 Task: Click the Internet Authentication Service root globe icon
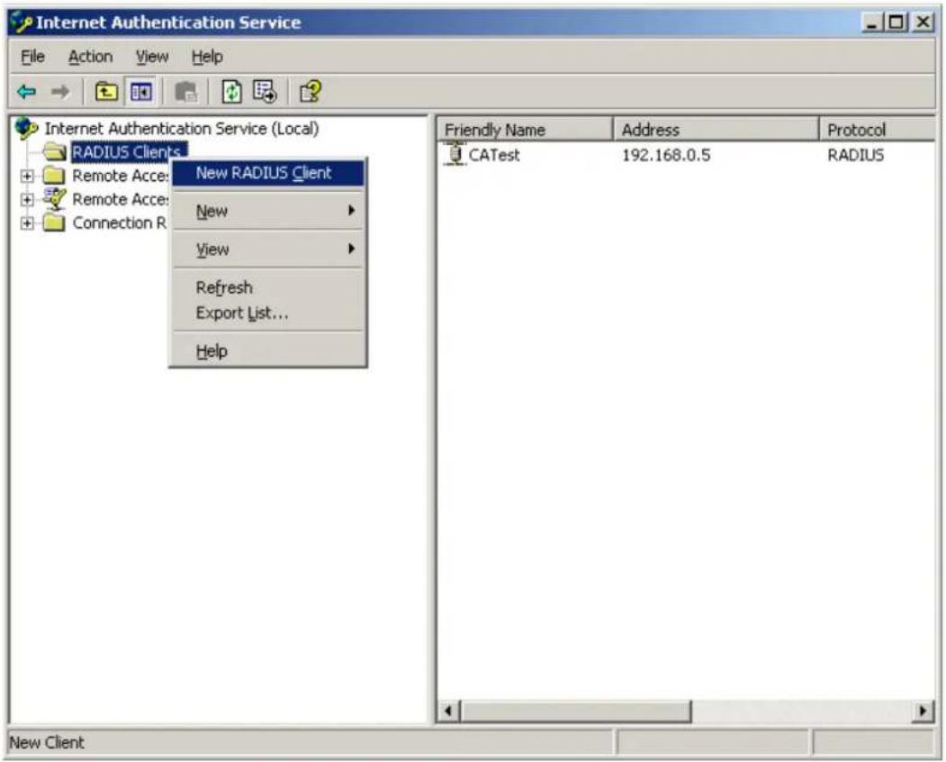[x=26, y=128]
